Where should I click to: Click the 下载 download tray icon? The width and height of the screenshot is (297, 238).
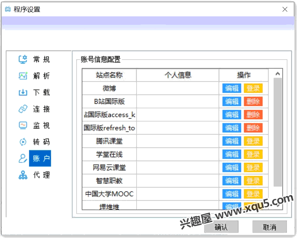tap(23, 93)
